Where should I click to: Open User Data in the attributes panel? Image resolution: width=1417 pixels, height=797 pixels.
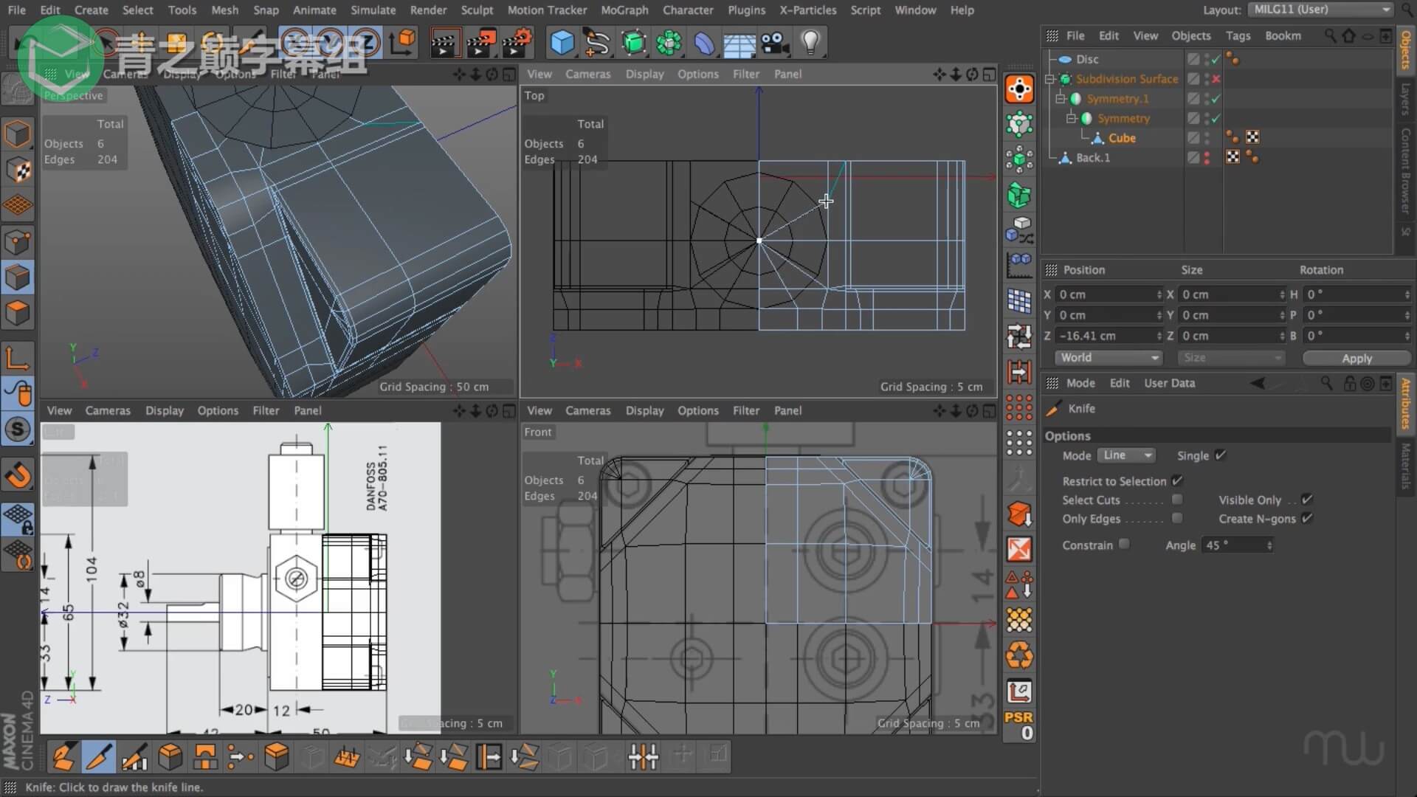[1169, 383]
